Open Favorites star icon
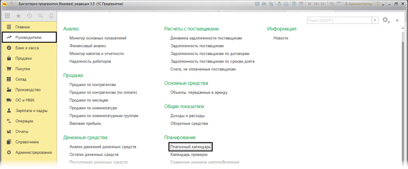Image resolution: width=408 pixels, height=169 pixels. coord(18,16)
